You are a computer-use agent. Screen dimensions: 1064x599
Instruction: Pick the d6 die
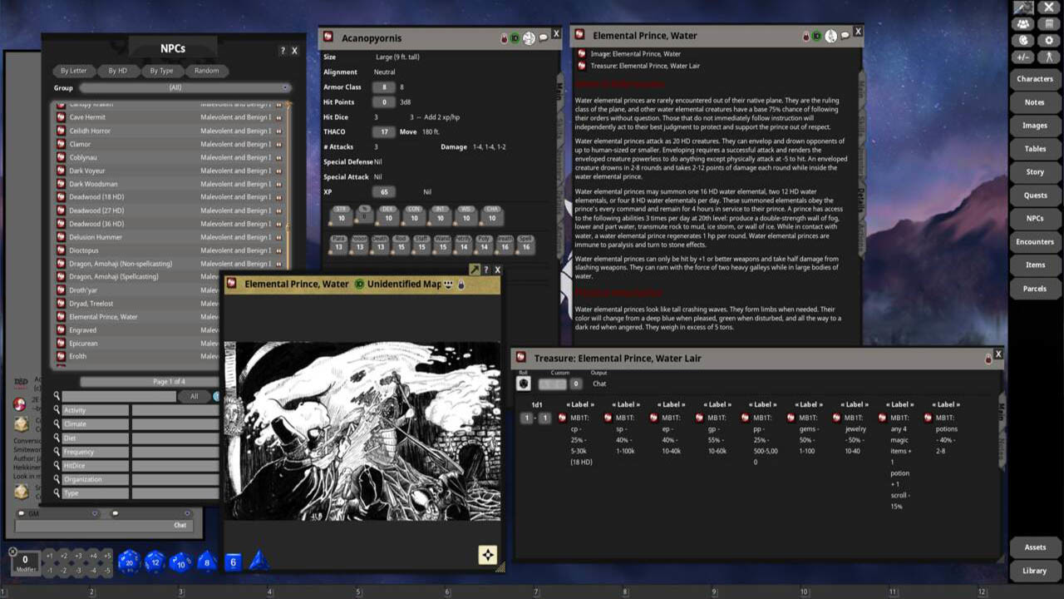pyautogui.click(x=234, y=562)
